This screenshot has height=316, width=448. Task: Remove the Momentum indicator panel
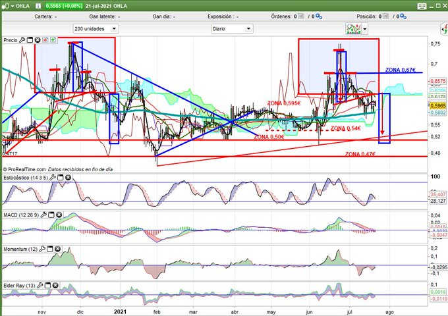[x=57, y=249]
